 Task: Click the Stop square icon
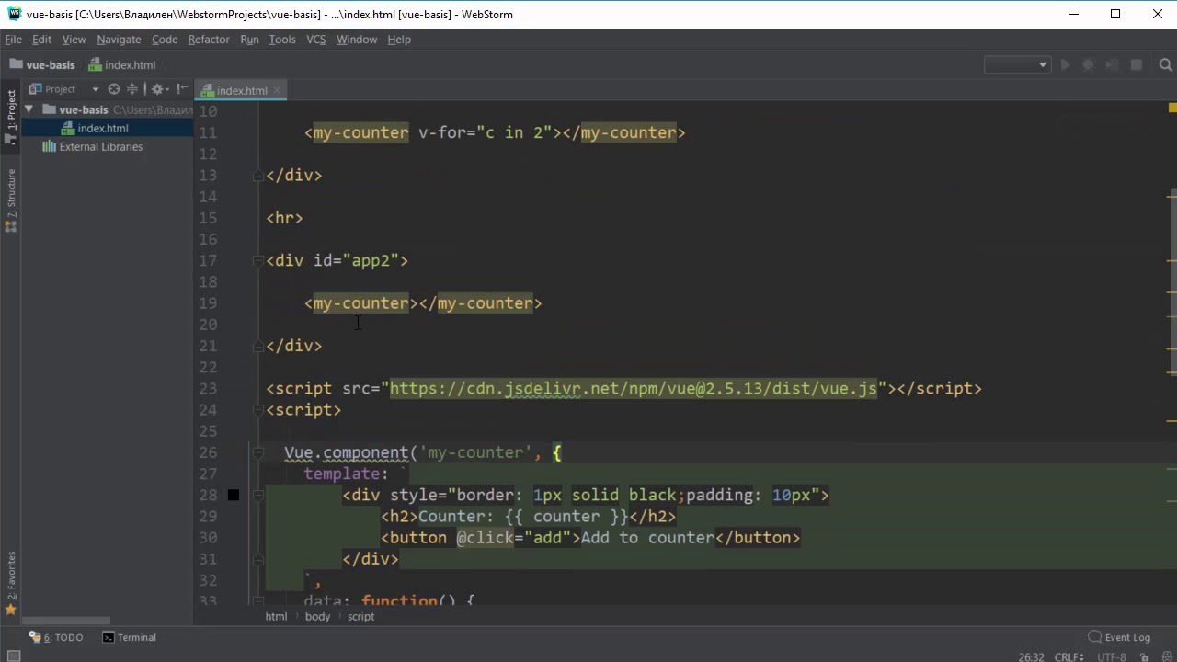coord(1136,65)
